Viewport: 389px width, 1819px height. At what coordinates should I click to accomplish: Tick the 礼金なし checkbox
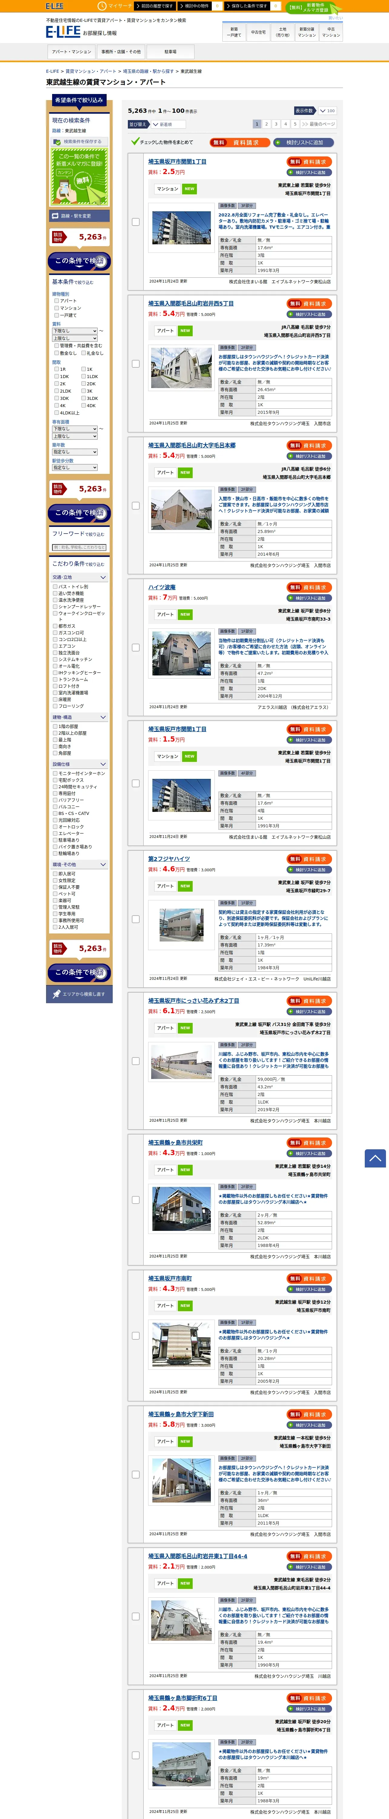click(83, 353)
